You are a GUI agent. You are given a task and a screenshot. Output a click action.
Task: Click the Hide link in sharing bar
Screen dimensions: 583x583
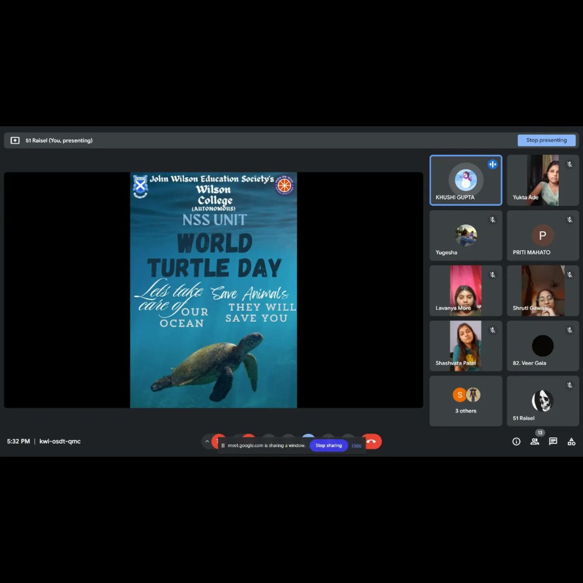[x=357, y=445]
